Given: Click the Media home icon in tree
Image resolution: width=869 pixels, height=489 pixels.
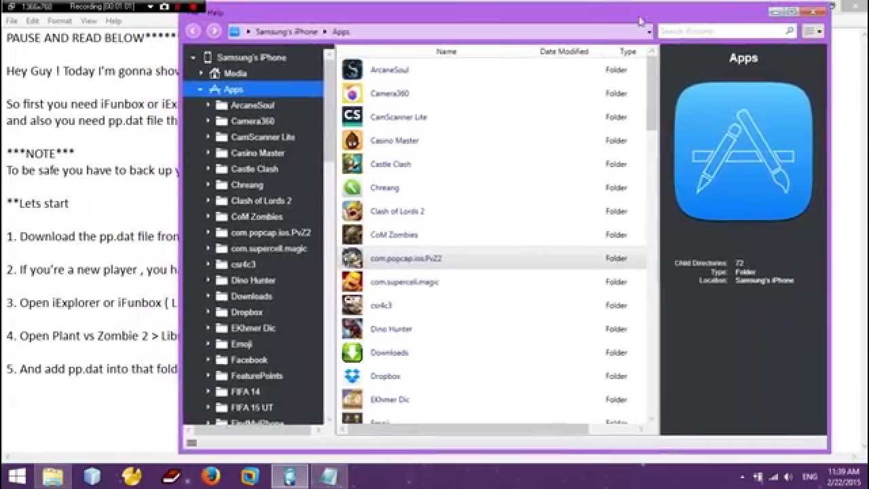Looking at the screenshot, I should pyautogui.click(x=215, y=73).
